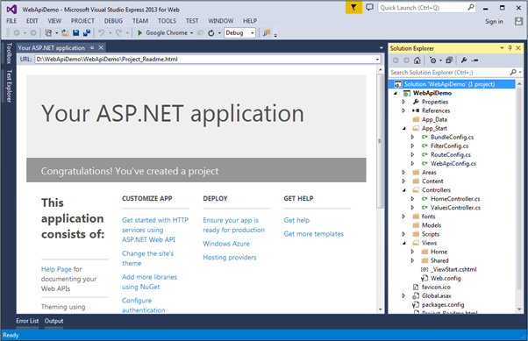This screenshot has height=341, width=528.
Task: Switch to the Error List tab
Action: [x=27, y=321]
